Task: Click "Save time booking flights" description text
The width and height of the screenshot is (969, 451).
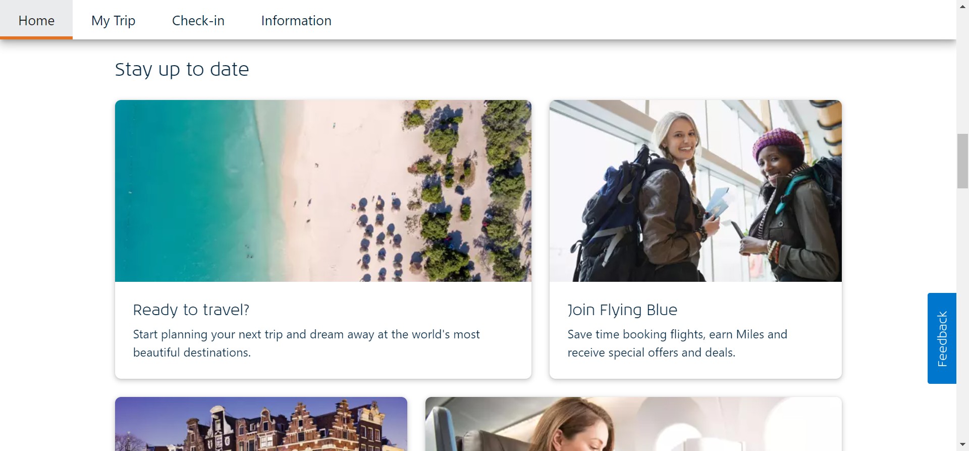Action: click(x=677, y=343)
